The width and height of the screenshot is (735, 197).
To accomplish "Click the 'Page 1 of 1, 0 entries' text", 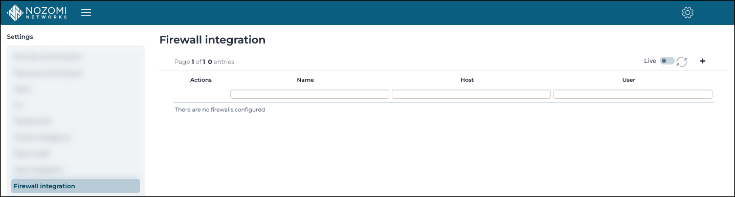I will pos(204,61).
